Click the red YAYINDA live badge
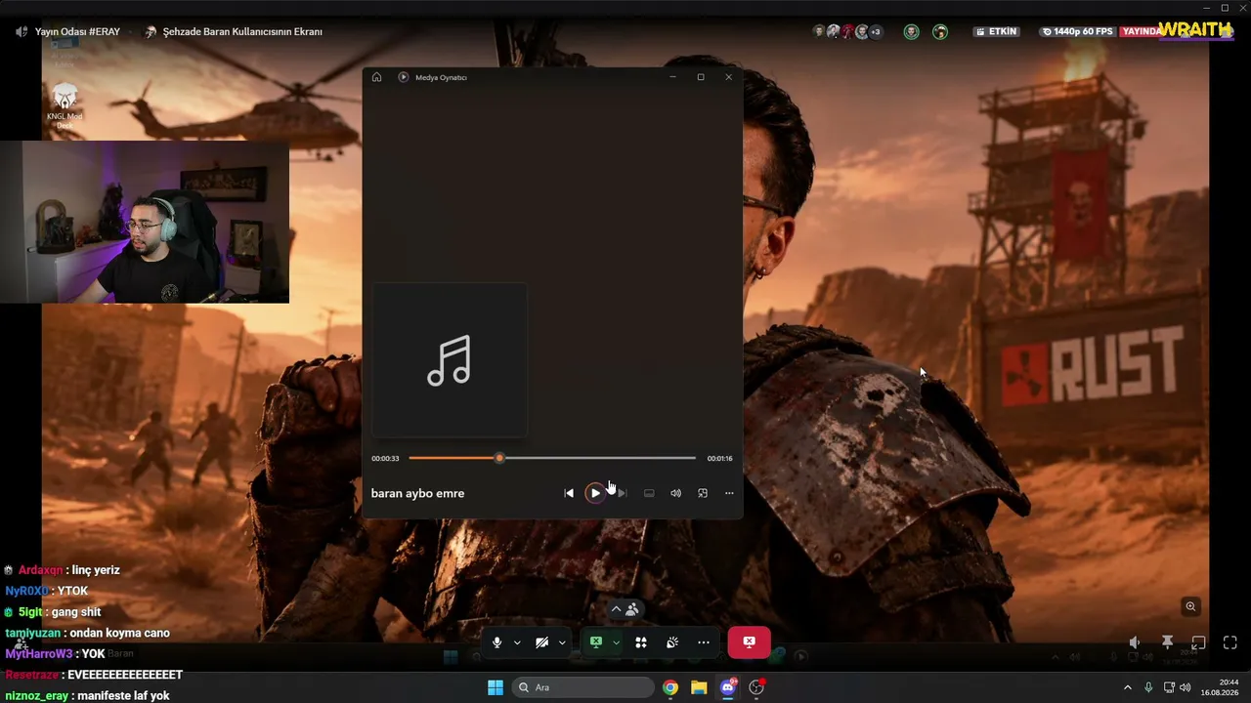This screenshot has height=703, width=1251. pyautogui.click(x=1140, y=31)
